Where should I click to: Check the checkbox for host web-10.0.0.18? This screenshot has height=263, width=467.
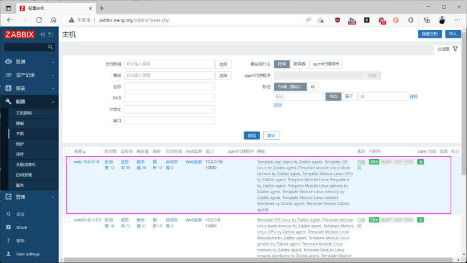click(67, 162)
